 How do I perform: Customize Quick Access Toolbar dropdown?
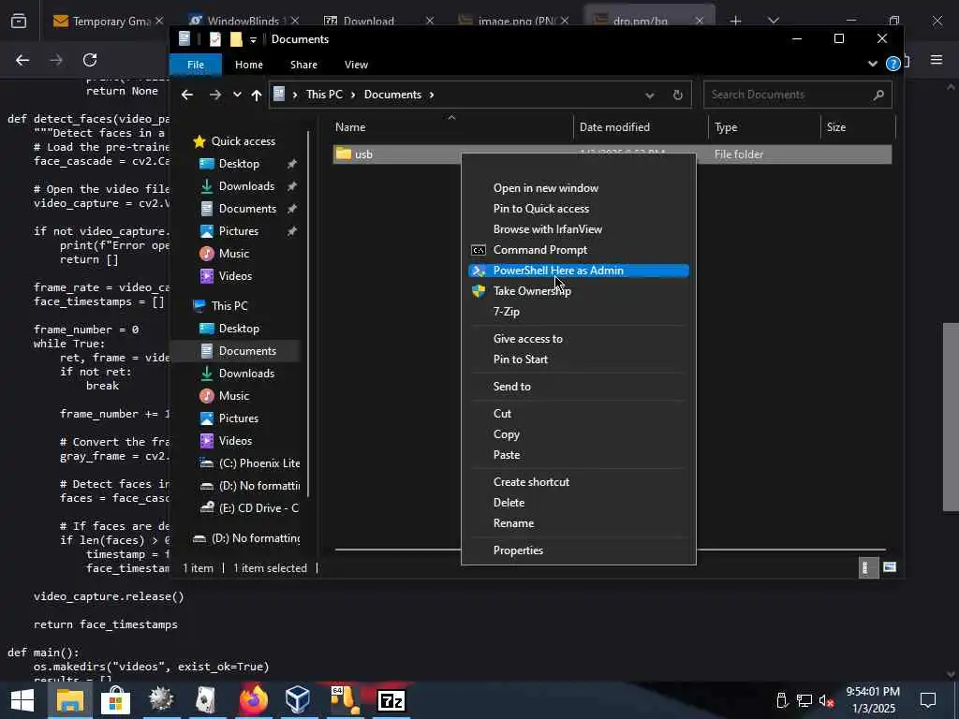tap(253, 40)
